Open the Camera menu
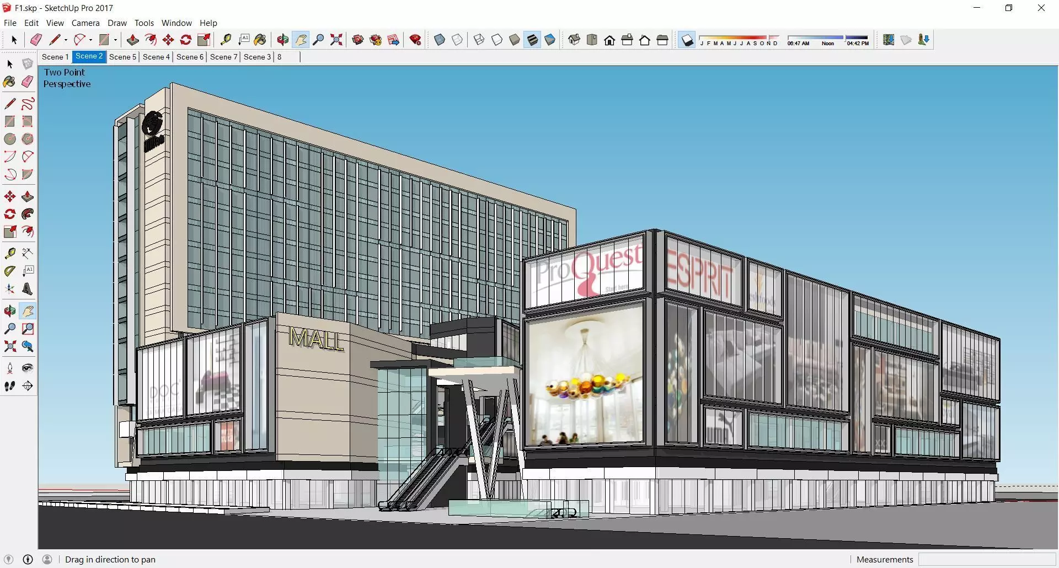The height and width of the screenshot is (568, 1059). (85, 23)
